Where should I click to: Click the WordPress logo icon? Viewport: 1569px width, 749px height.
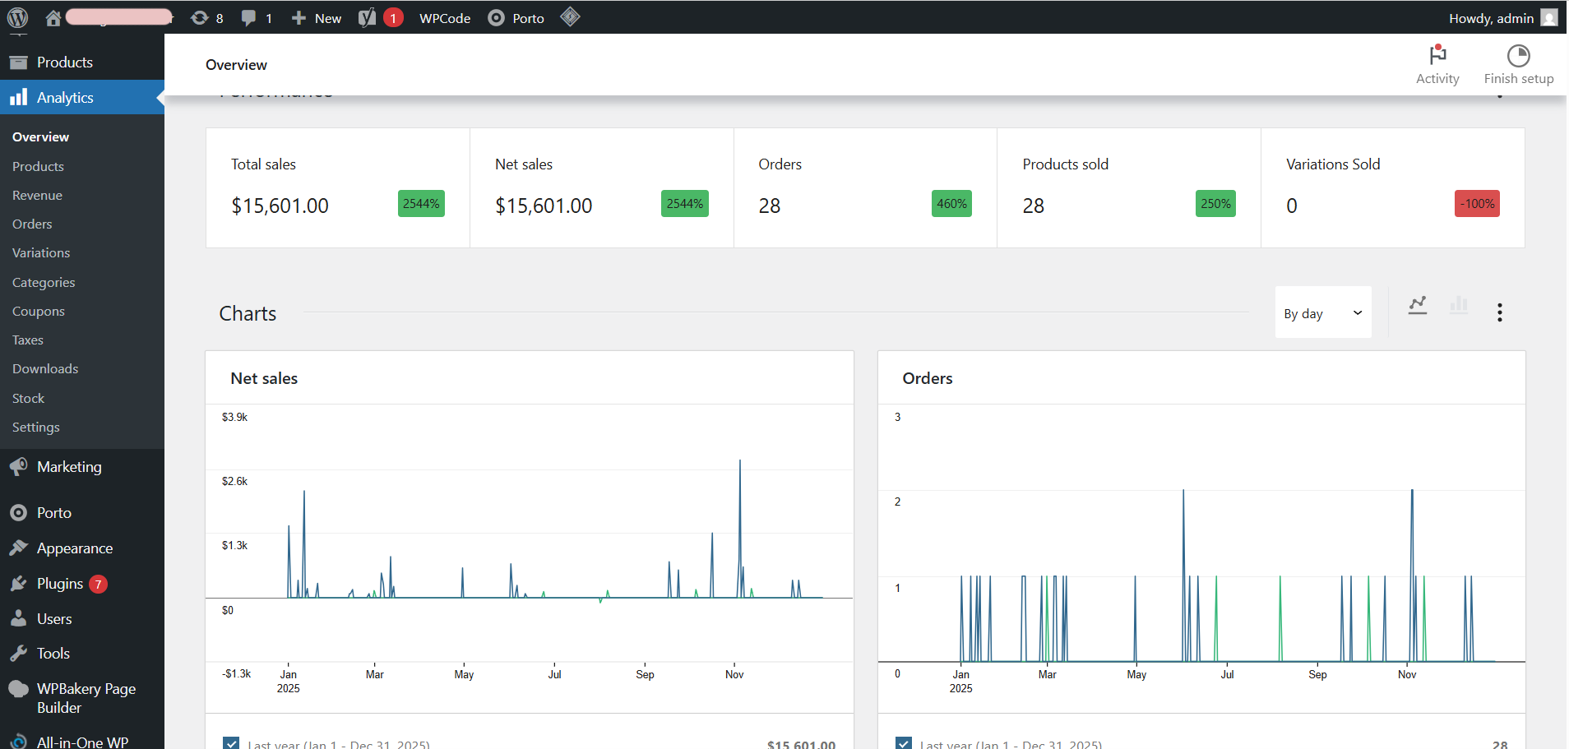[17, 17]
